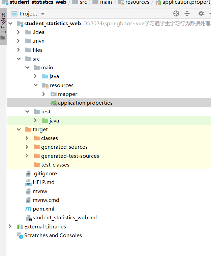Screen dimensions: 211x256
Task: Click the locate/select opened file target icon
Action: [176, 13]
